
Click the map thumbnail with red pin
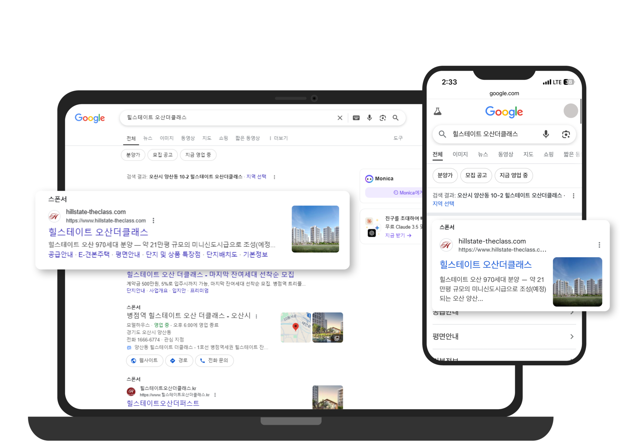[296, 327]
